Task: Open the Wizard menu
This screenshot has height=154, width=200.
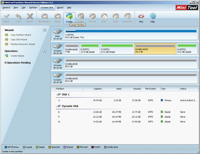Action: pyautogui.click(x=60, y=8)
